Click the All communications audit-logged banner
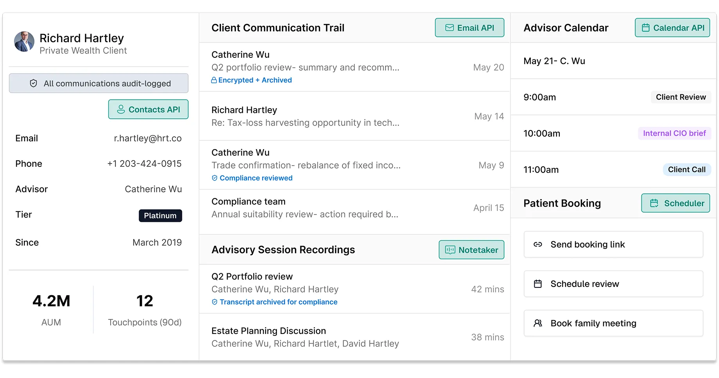Viewport: 719px width, 378px height. click(x=99, y=83)
